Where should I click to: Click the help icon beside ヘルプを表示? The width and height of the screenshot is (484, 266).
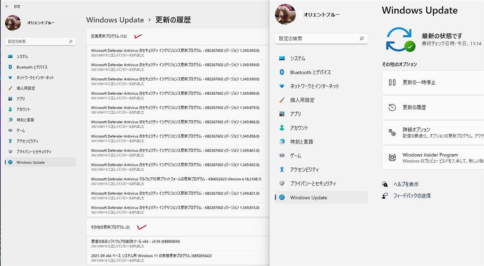(385, 184)
